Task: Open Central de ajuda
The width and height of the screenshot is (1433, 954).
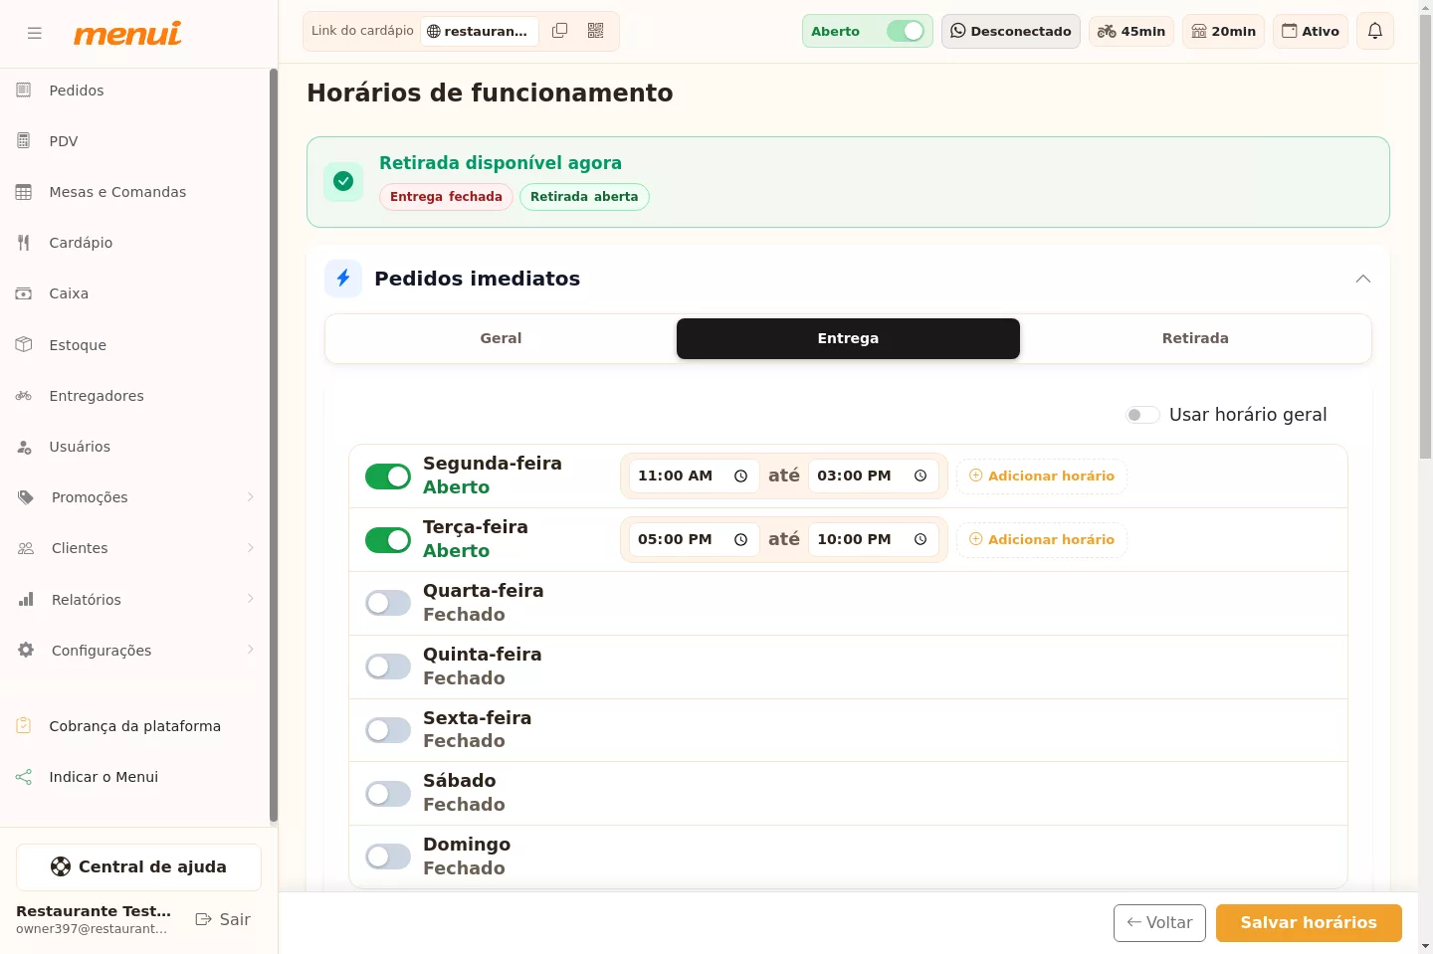Action: 138,867
